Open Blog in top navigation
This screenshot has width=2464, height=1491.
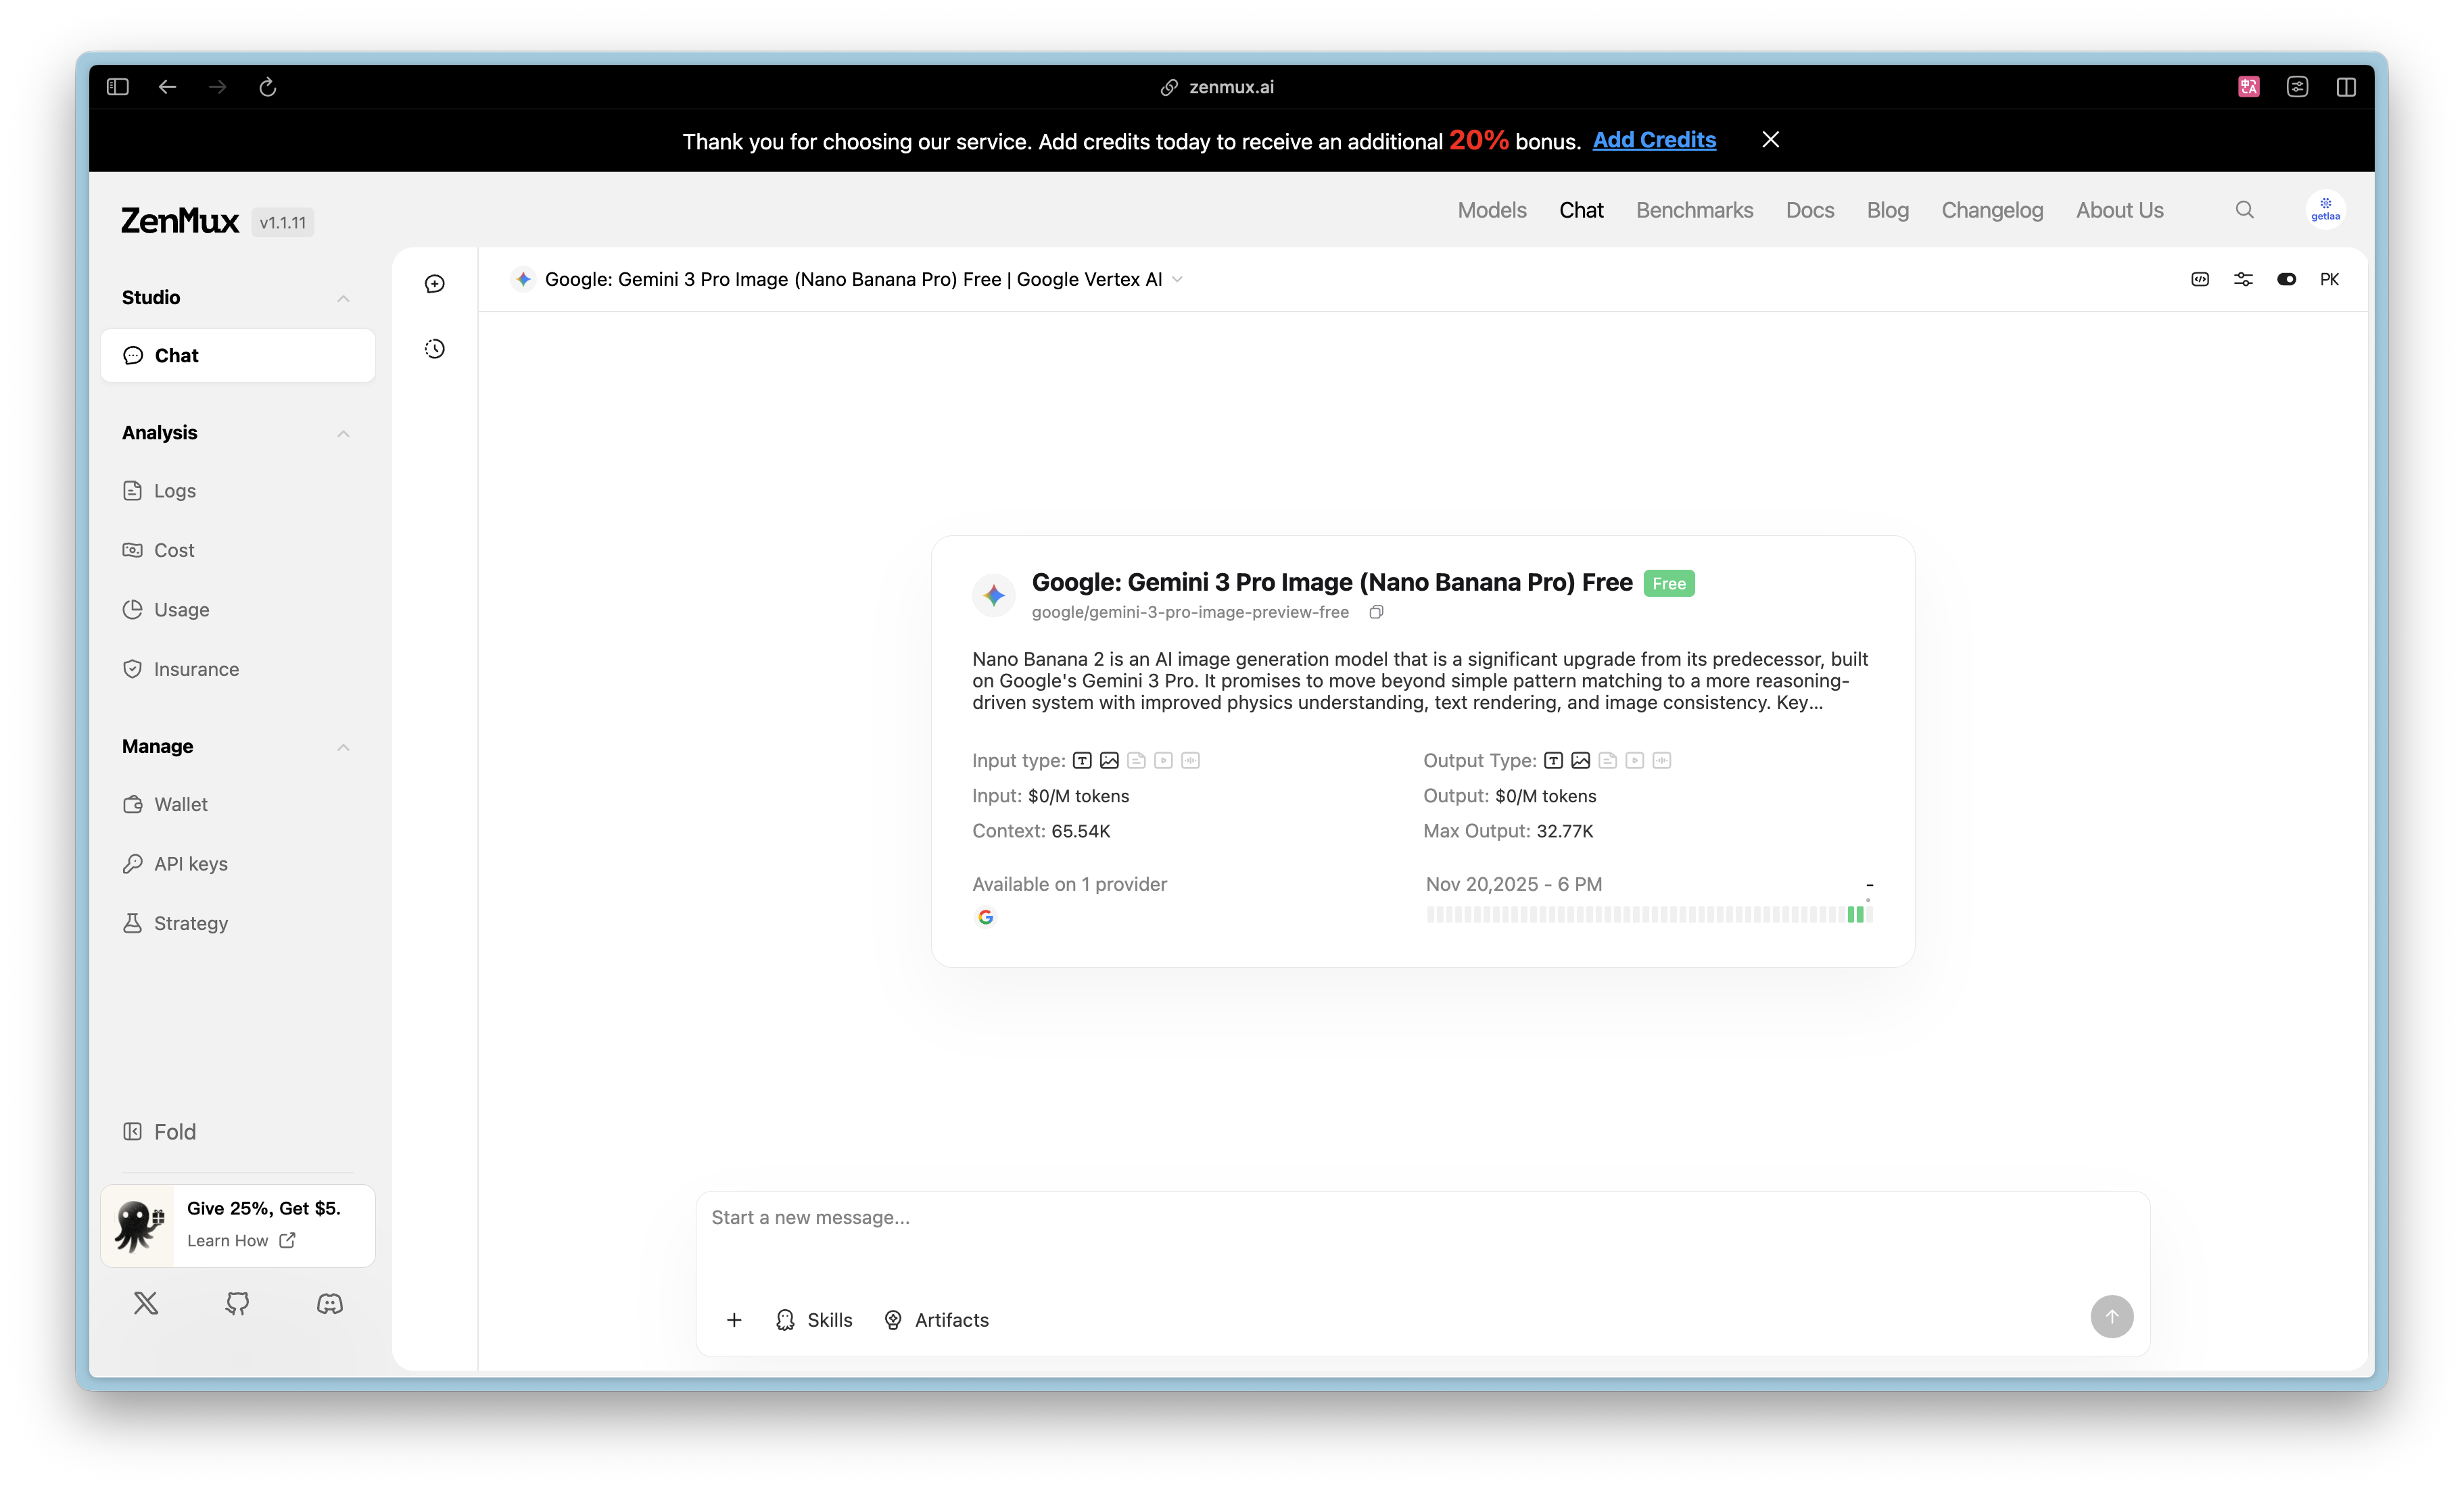click(x=1888, y=210)
